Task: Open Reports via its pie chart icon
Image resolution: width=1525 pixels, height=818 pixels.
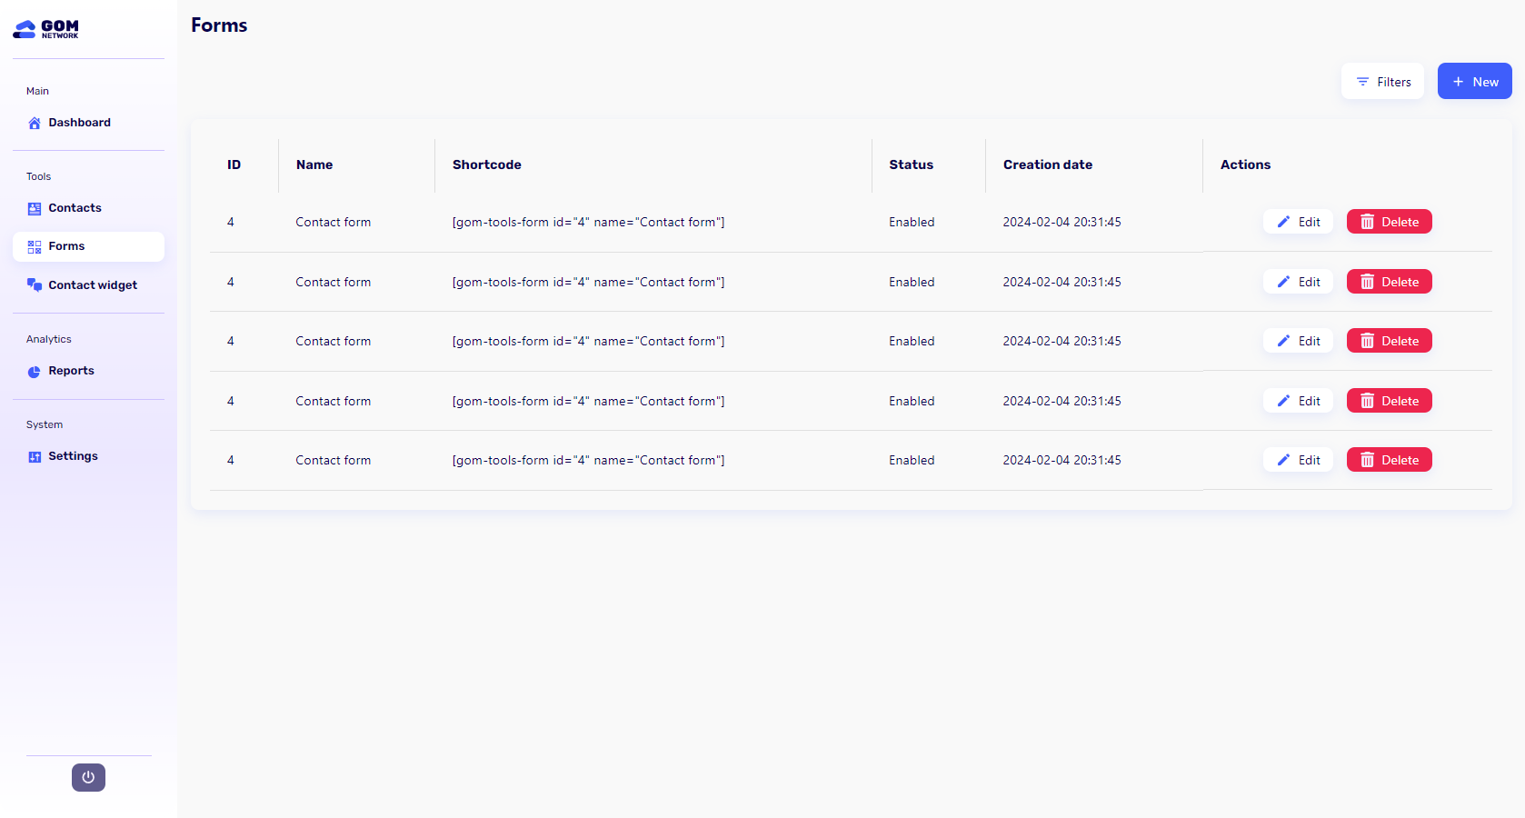Action: 35,371
